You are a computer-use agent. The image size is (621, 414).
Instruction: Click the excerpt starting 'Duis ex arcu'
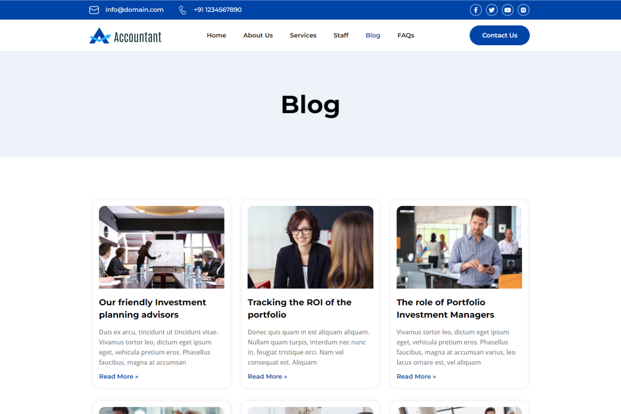point(159,347)
